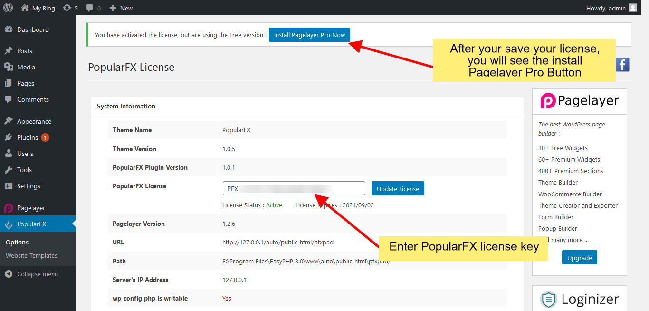Click the 60+ Premium Widgets text
This screenshot has width=649, height=311.
pos(569,159)
